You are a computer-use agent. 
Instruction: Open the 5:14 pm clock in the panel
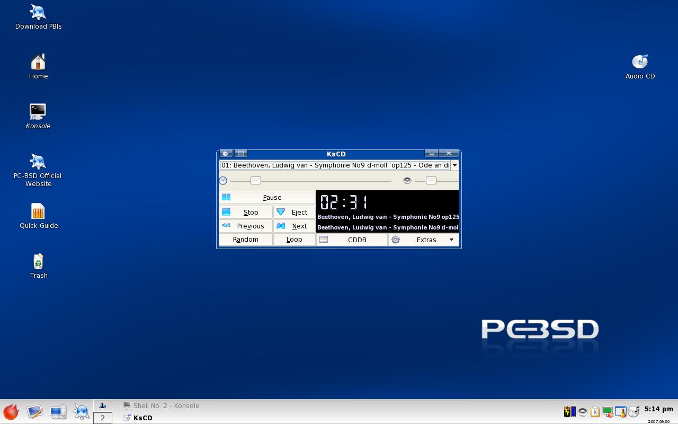(x=659, y=409)
